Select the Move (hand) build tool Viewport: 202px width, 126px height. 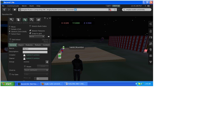pyautogui.click(x=18, y=19)
